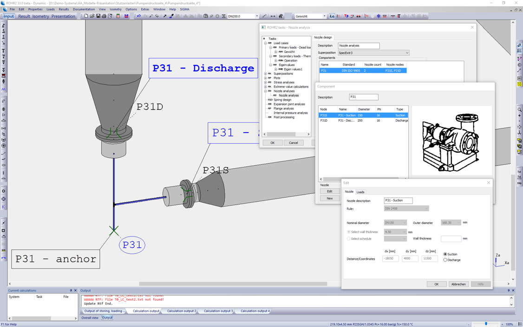The height and width of the screenshot is (327, 523).
Task: Switch to the Loads tab
Action: (x=360, y=192)
